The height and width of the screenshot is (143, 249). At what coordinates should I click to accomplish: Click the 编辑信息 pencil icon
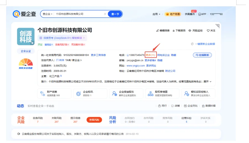pyautogui.click(x=157, y=31)
